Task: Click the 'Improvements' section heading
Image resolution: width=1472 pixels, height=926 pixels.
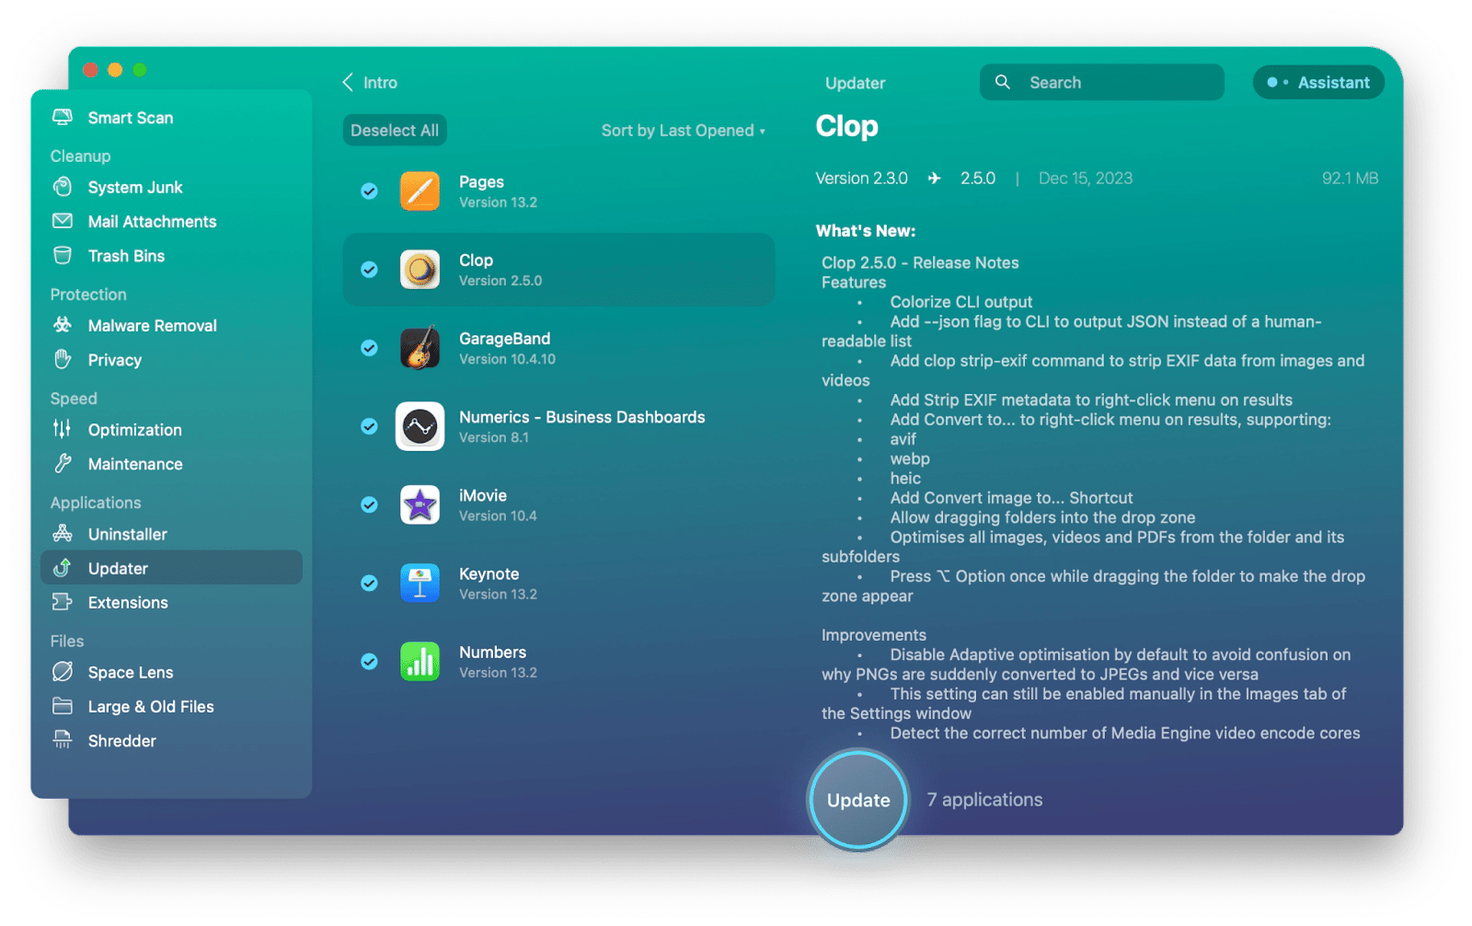Action: point(873,635)
